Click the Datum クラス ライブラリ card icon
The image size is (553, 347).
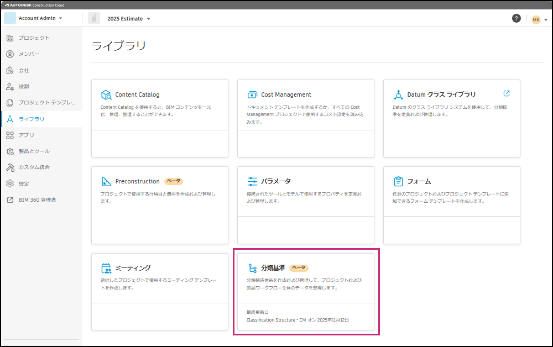point(398,95)
